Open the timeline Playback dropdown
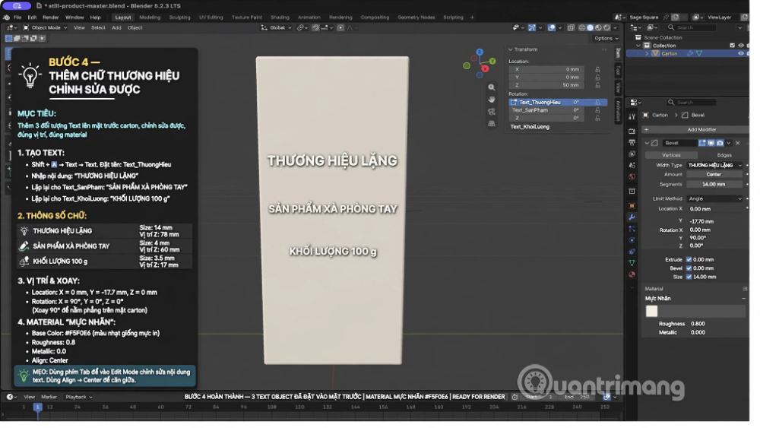Screen dimensions: 760x428 coord(78,397)
